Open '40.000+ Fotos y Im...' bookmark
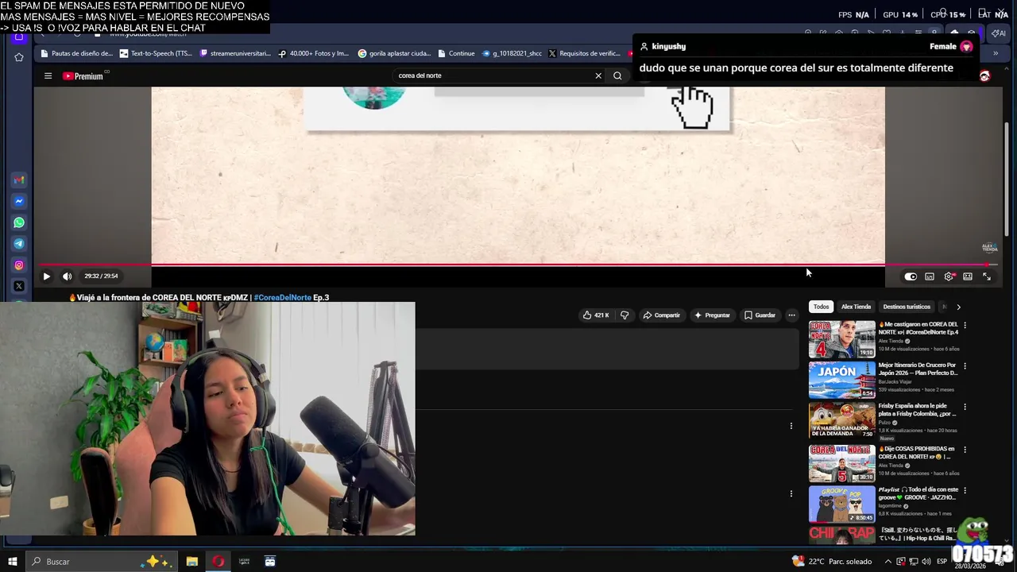This screenshot has width=1017, height=572. pyautogui.click(x=313, y=54)
